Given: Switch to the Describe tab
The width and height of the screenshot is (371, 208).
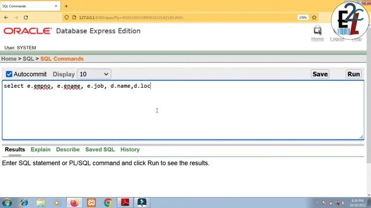Looking at the screenshot, I should pyautogui.click(x=68, y=150).
